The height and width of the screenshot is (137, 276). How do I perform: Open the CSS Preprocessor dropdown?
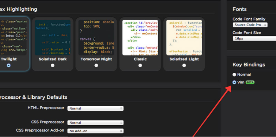(95, 123)
